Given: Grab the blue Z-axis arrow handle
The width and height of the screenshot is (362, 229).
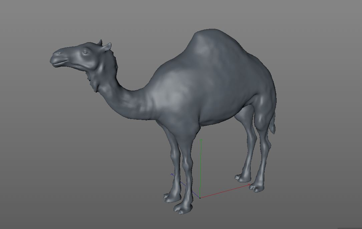Looking at the screenshot, I should pos(172,175).
